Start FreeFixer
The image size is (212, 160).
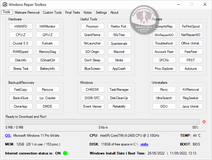[x=191, y=52]
